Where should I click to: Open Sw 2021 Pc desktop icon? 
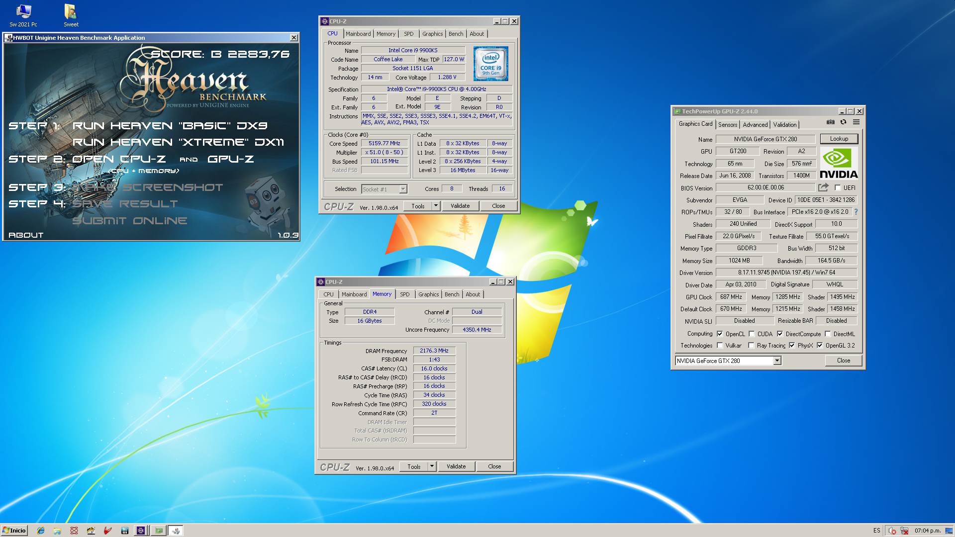pos(23,15)
